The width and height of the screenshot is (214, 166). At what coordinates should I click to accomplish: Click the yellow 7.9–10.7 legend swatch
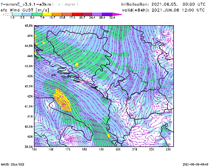(x=47, y=14)
